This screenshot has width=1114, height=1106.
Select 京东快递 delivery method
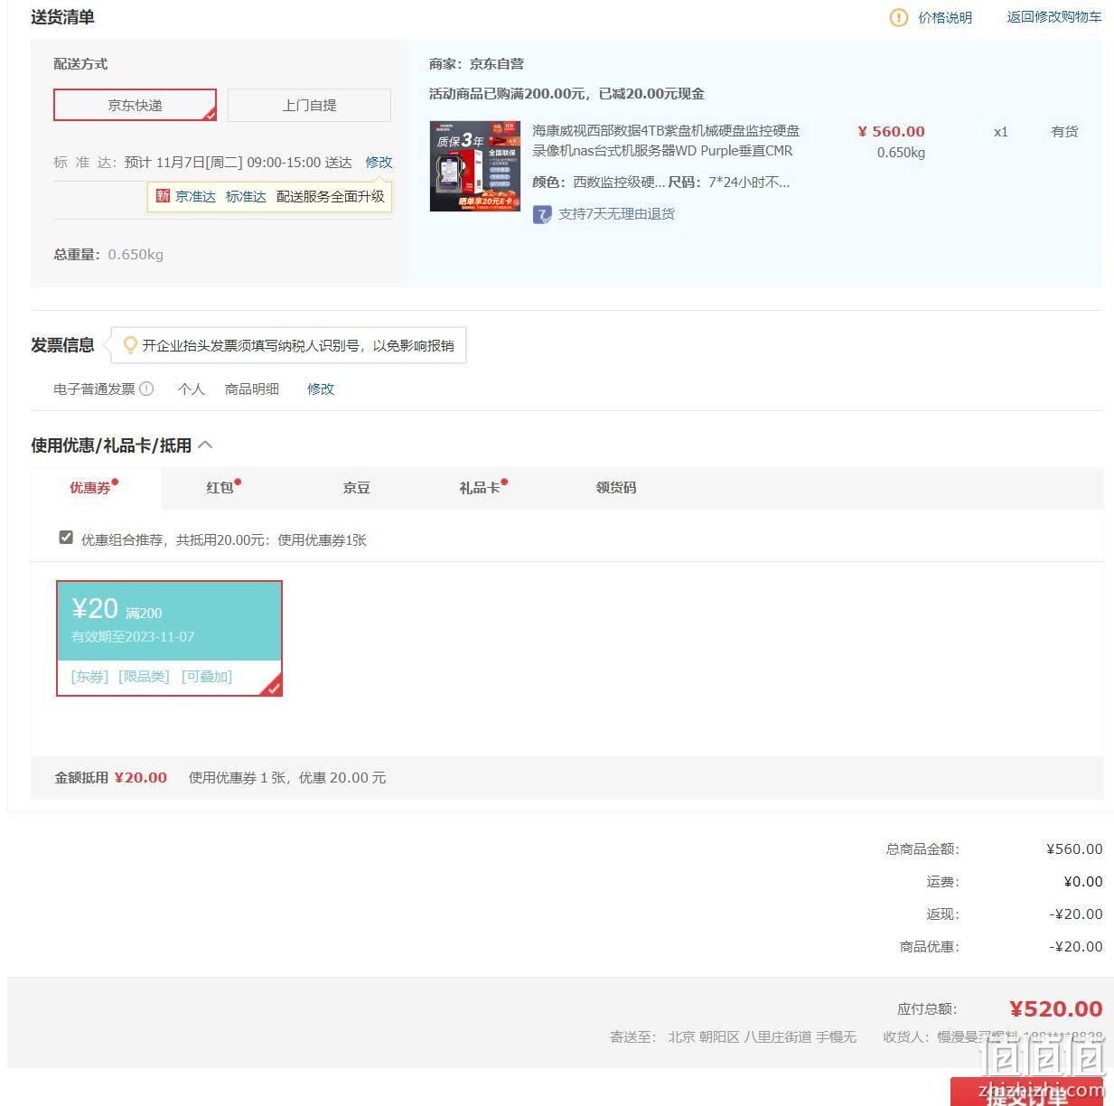[136, 105]
